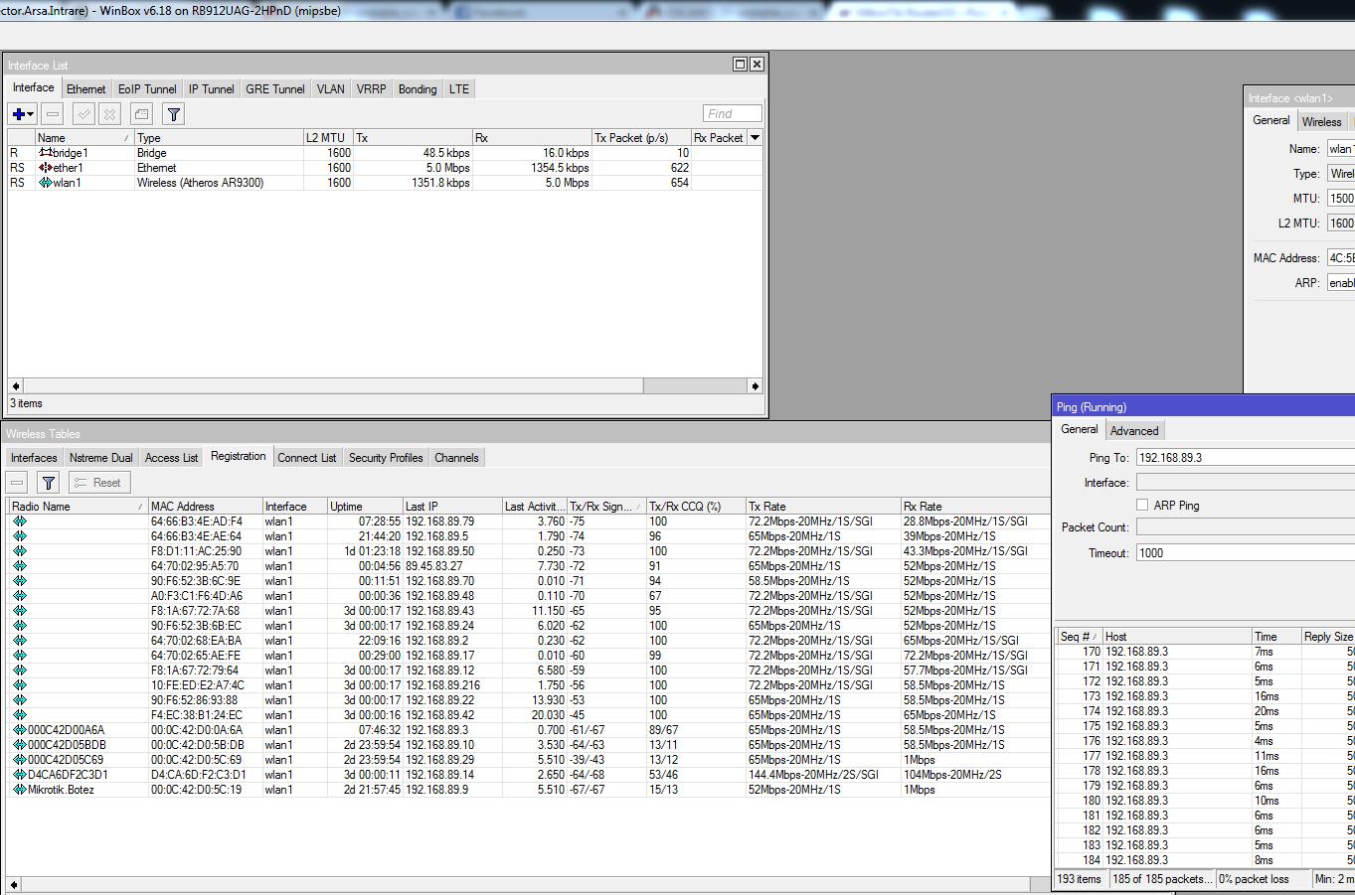Maximize the Interface List window
Screen dimensions: 1355x895
pyautogui.click(x=740, y=65)
